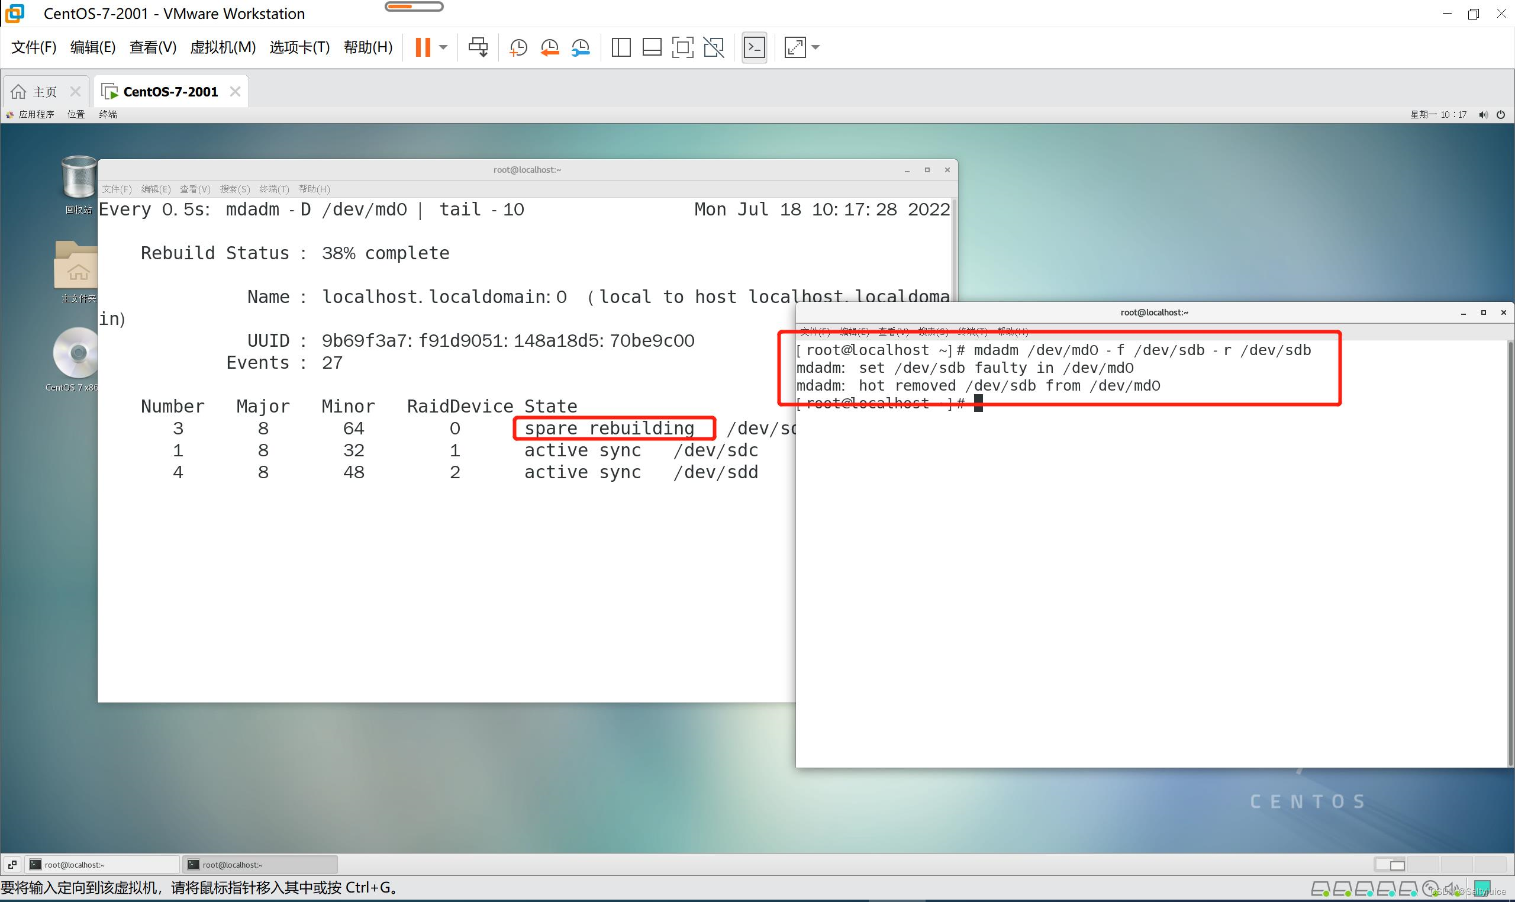
Task: Maximize the back terminal window
Action: tap(927, 170)
